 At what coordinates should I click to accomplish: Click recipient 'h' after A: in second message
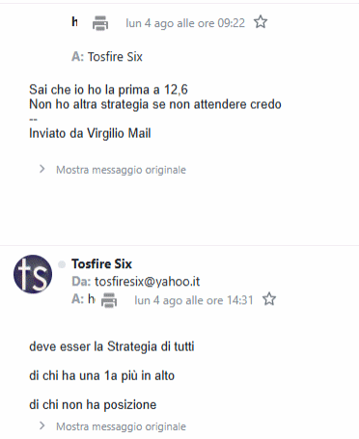[x=92, y=299]
